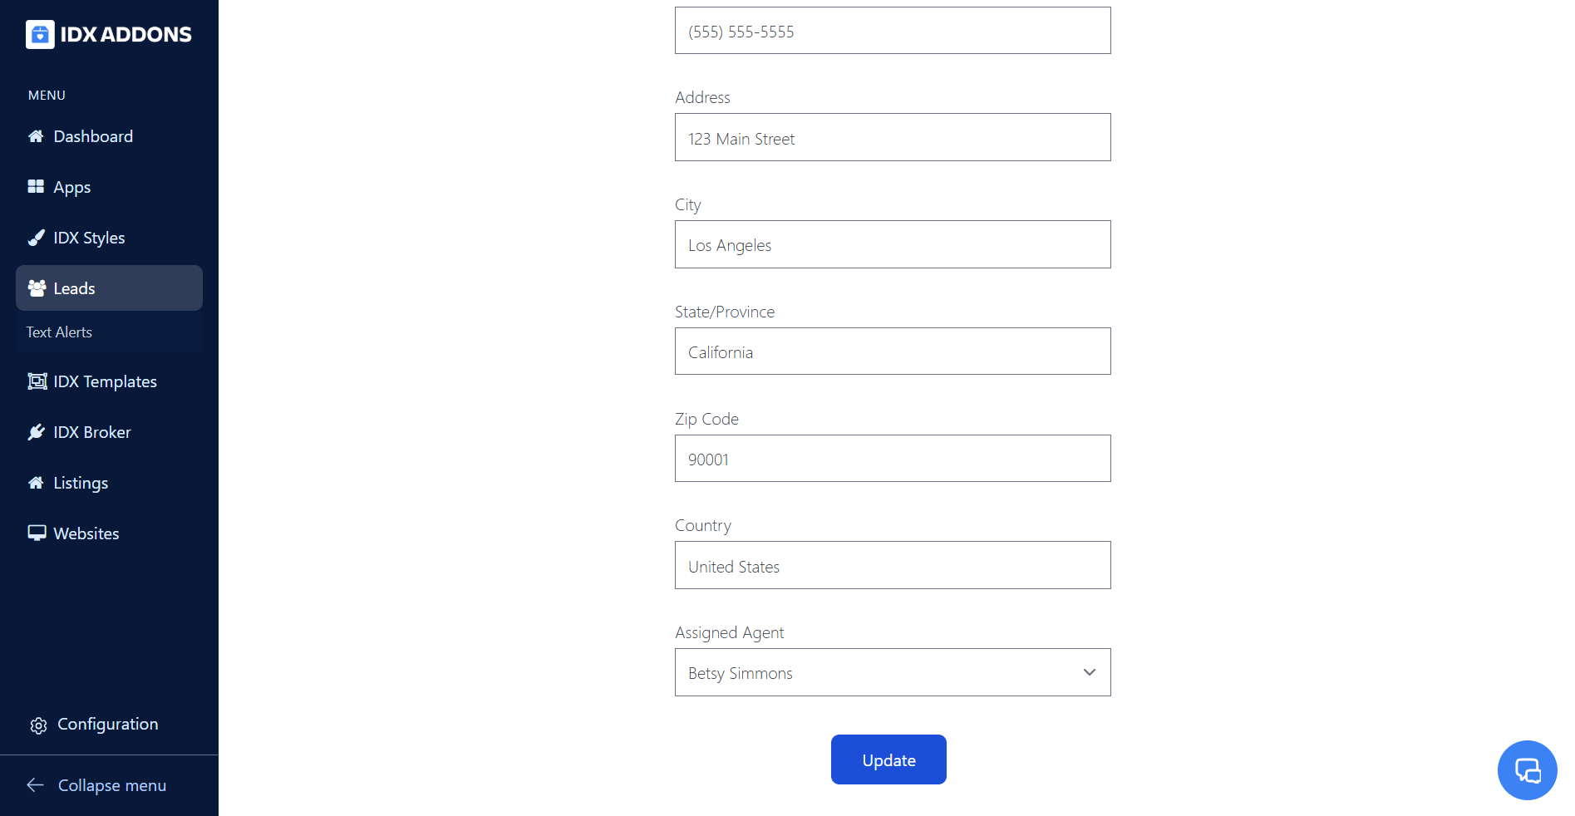
Task: Open the Assigned Agent dropdown
Action: pyautogui.click(x=892, y=672)
